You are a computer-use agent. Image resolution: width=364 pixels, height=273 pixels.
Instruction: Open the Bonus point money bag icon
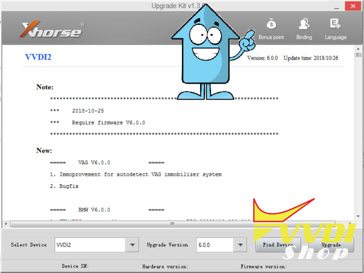click(271, 24)
